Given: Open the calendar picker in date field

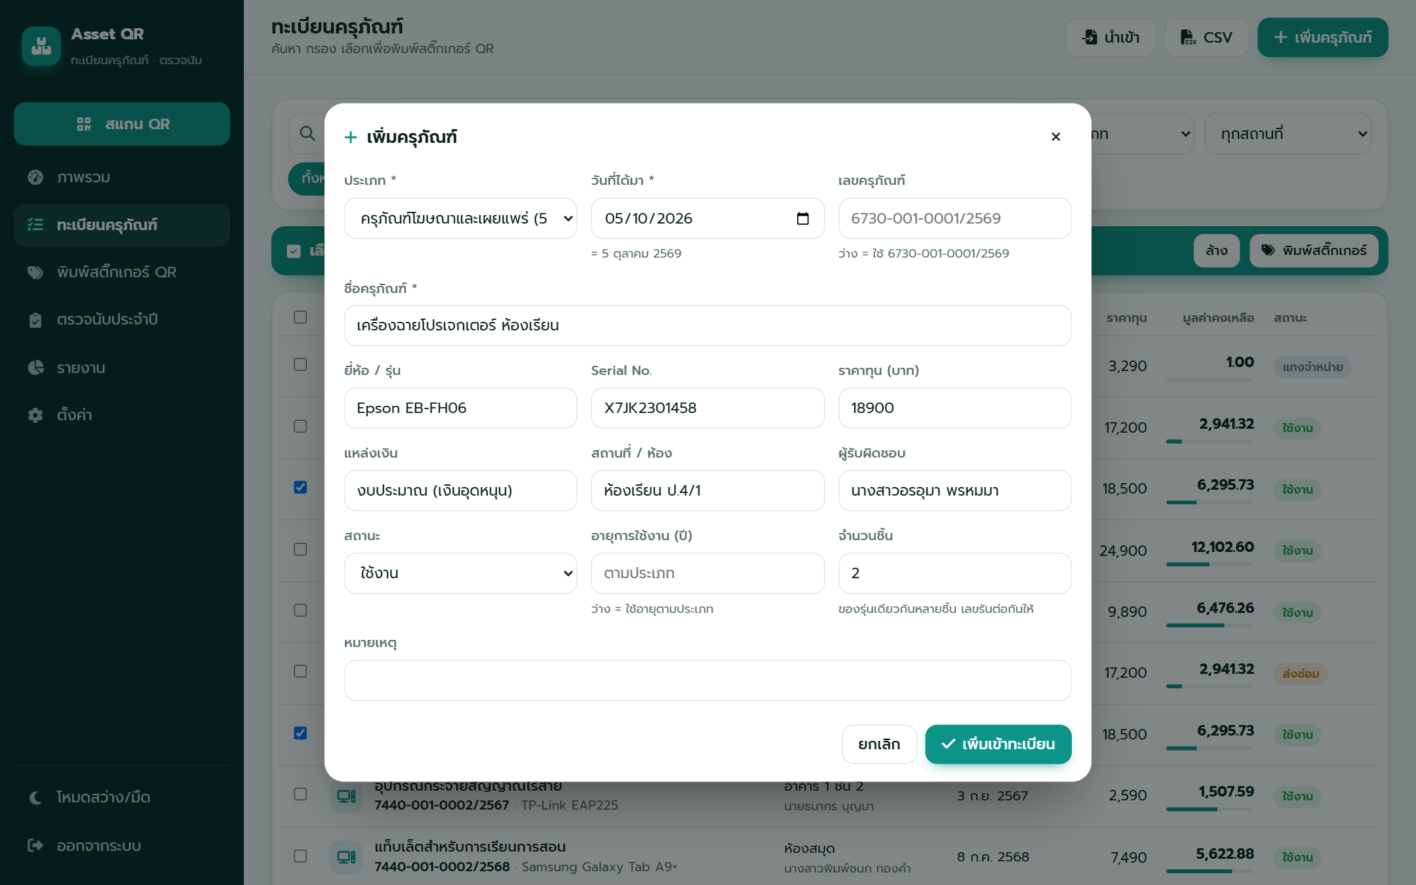Looking at the screenshot, I should point(802,218).
